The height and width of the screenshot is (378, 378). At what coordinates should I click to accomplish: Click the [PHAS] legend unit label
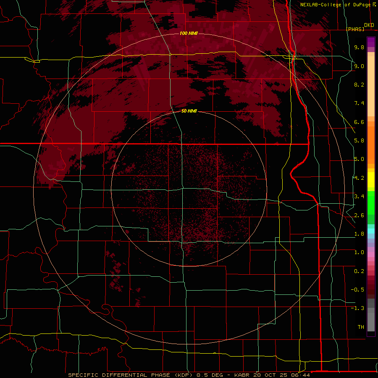[x=355, y=29]
